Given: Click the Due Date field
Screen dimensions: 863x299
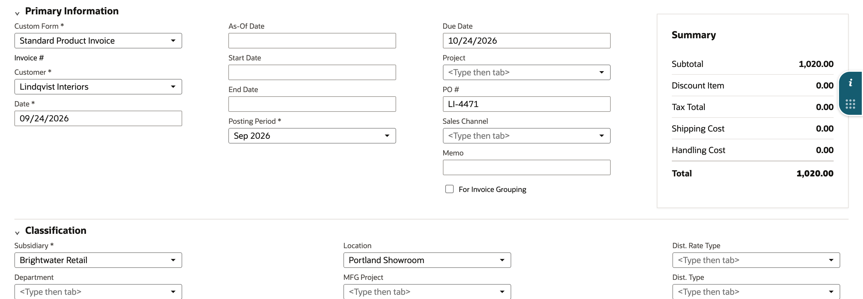Looking at the screenshot, I should 526,41.
